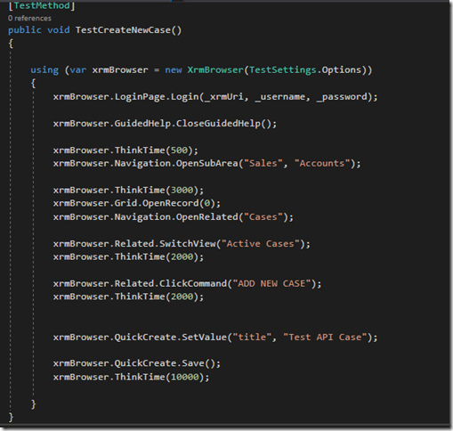Click the 'void' keyword
The height and width of the screenshot is (431, 453).
click(x=59, y=30)
